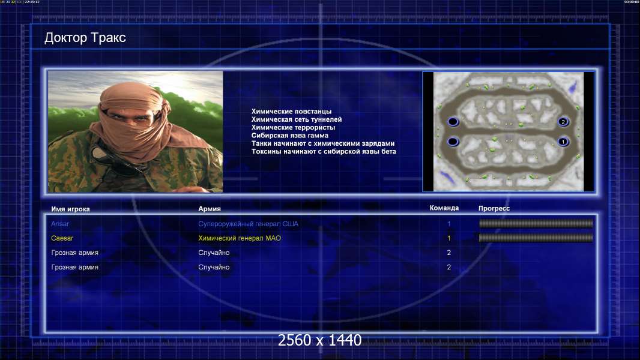640x360 pixels.
Task: Click the second Грозная армия entry
Action: coord(74,267)
